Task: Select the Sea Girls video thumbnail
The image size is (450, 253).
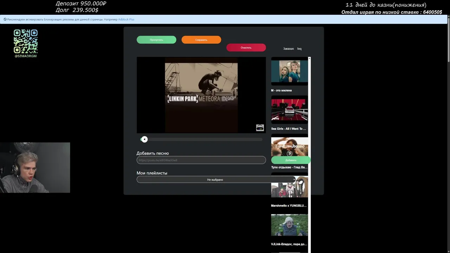Action: coord(289,110)
